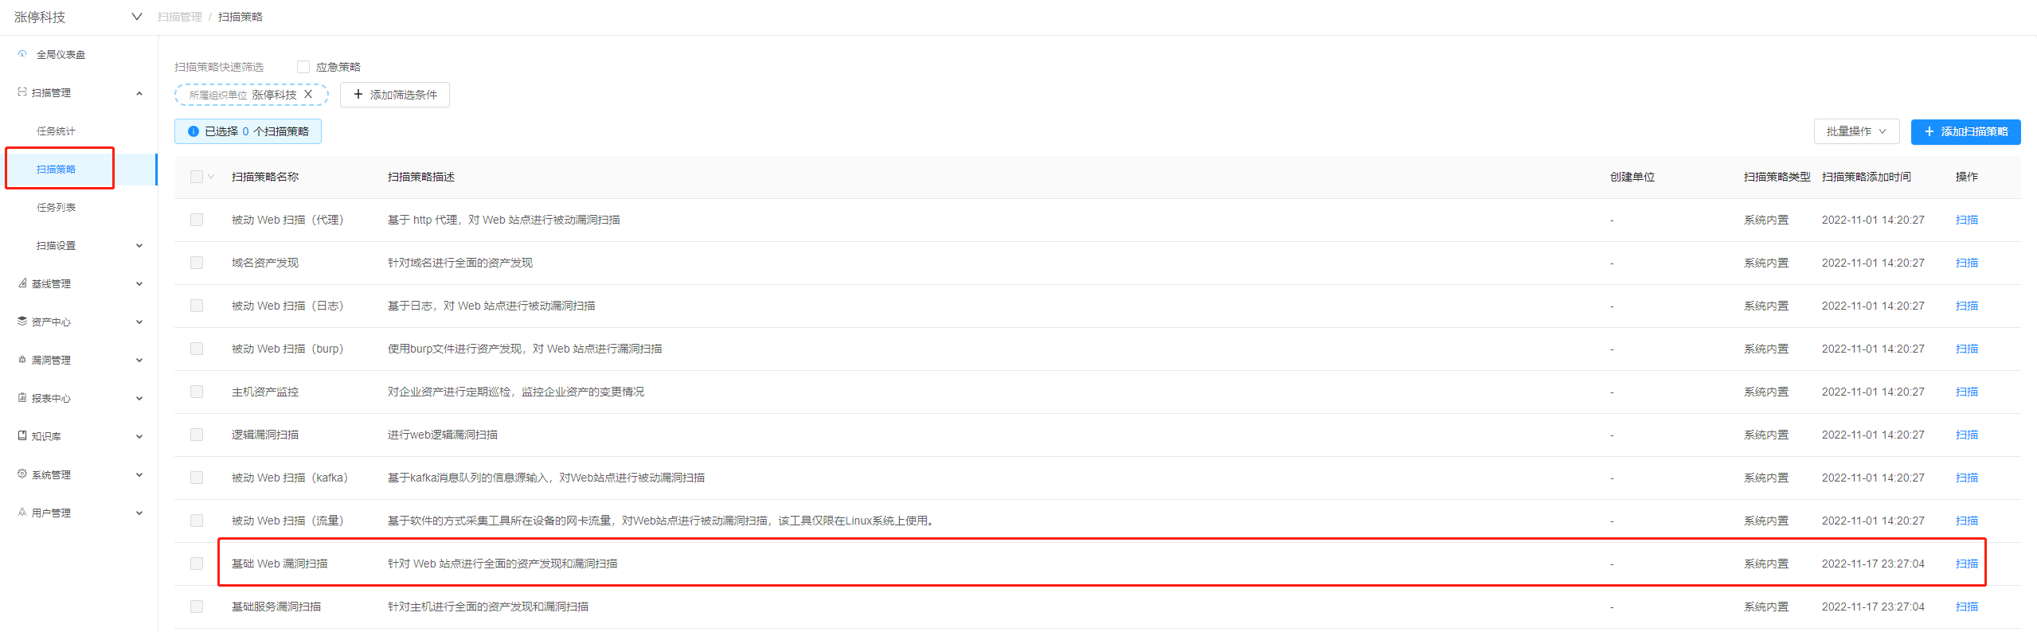Click the 知识库 book icon
The height and width of the screenshot is (632, 2037).
tap(22, 436)
